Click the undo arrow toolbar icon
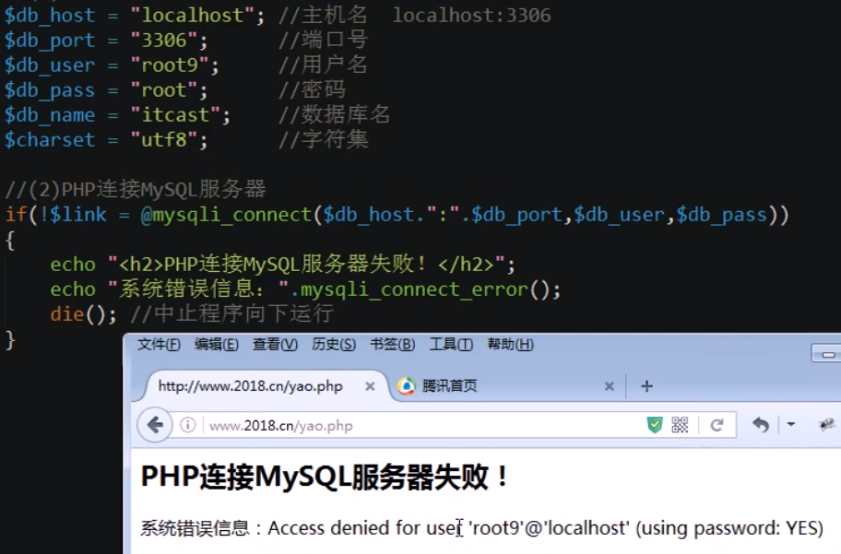841x554 pixels. (761, 425)
